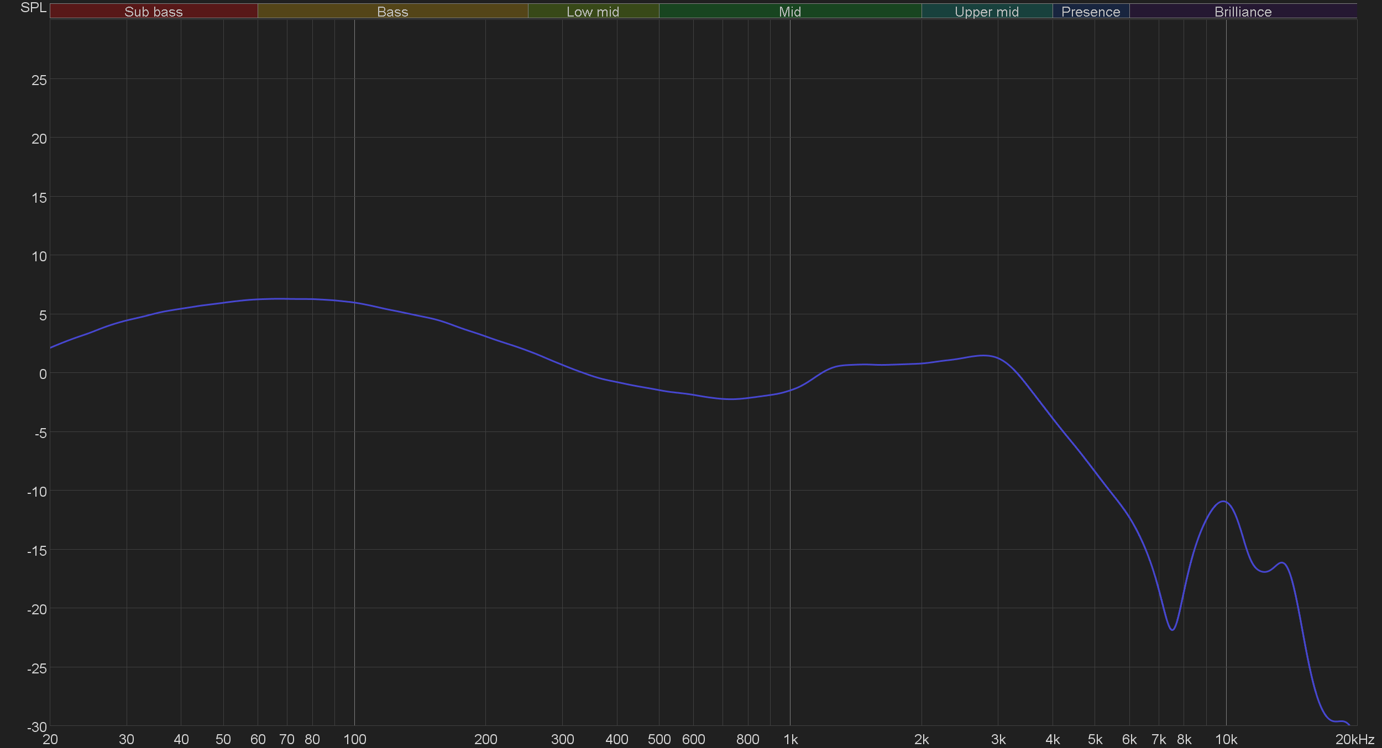Click the Sub bass band label

153,12
